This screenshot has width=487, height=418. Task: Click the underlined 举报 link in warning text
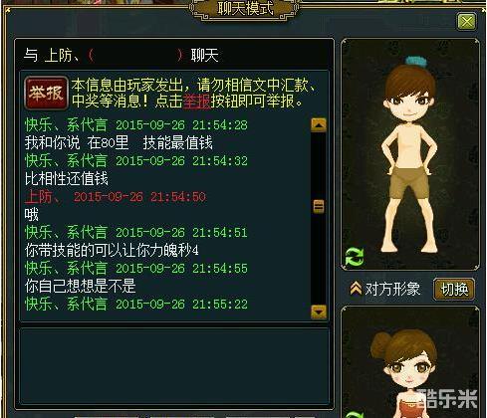pos(197,101)
